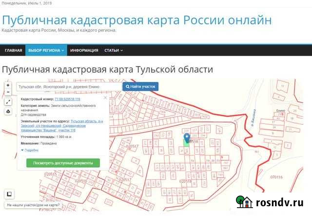Open the site title 'Публичная кадастровая карта России онлайн'

coord(137,20)
